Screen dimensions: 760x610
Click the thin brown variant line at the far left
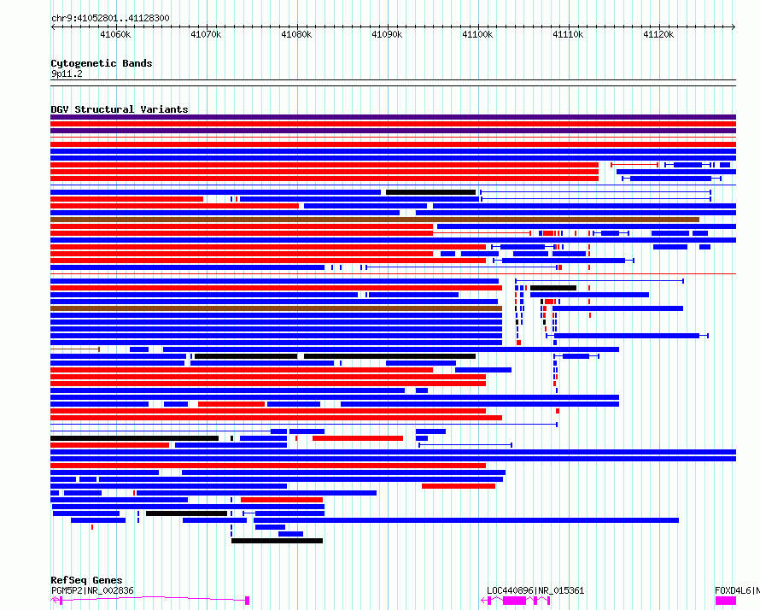(x=75, y=349)
